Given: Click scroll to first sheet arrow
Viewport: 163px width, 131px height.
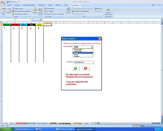Looking at the screenshot, I should click(x=1, y=123).
